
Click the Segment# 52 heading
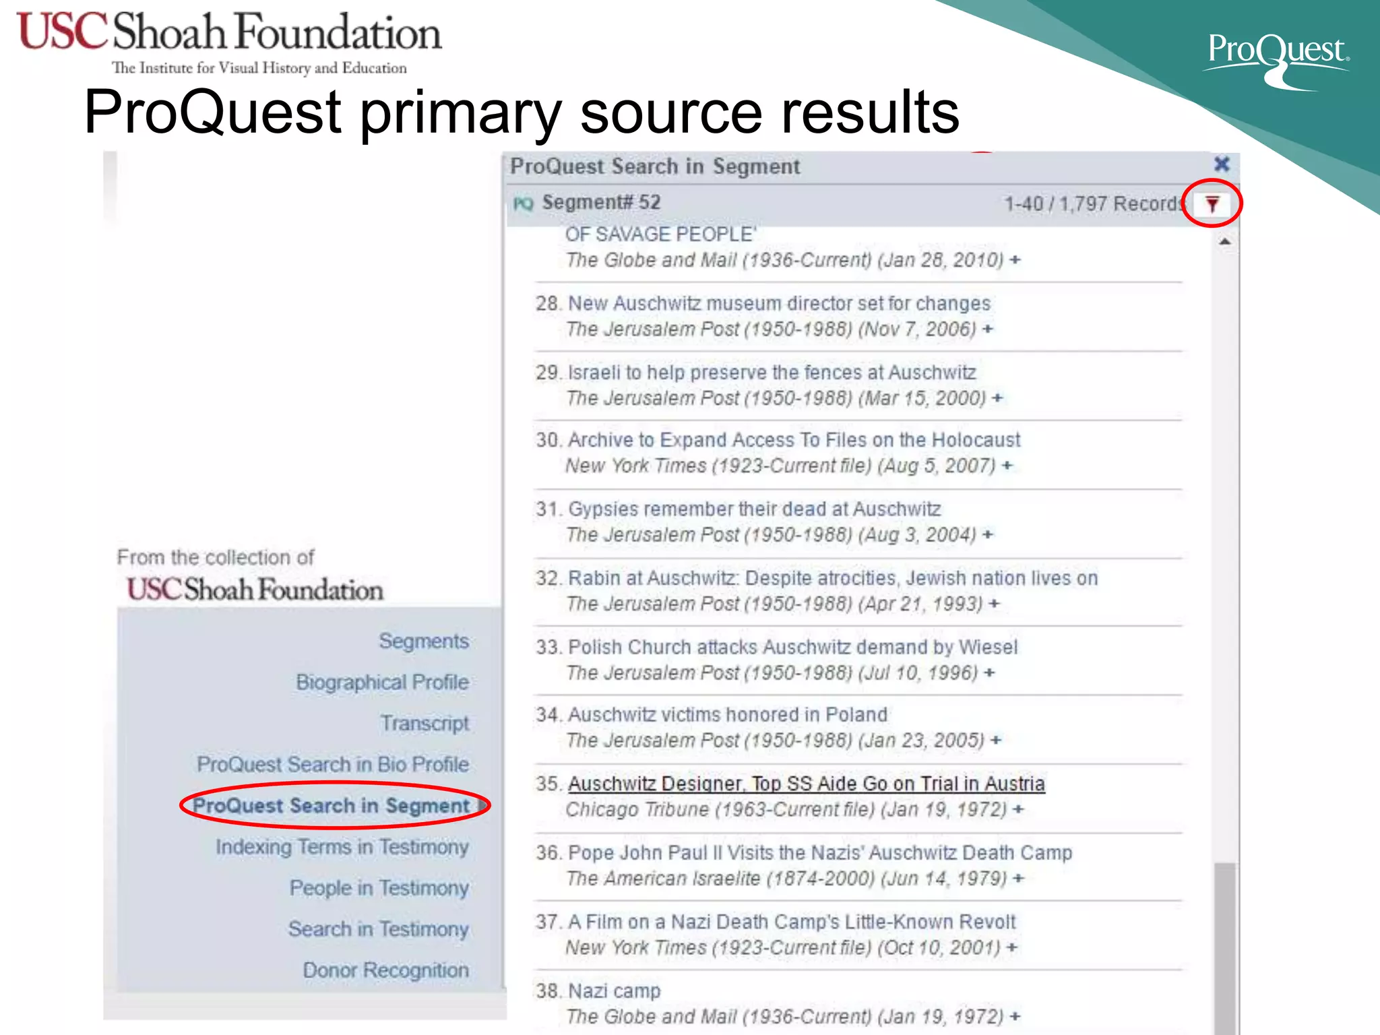[601, 202]
